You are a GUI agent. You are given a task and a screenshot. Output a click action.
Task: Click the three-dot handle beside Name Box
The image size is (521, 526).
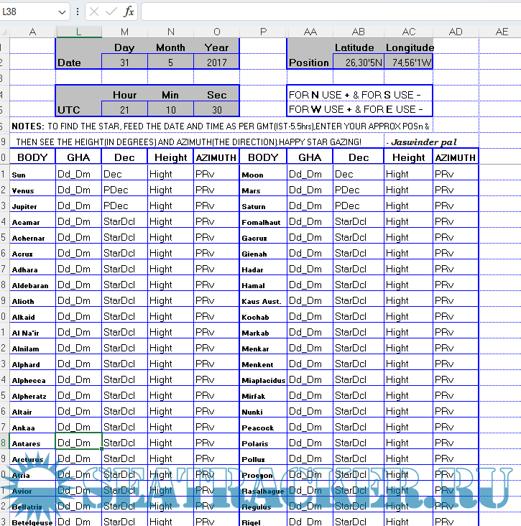(x=78, y=11)
